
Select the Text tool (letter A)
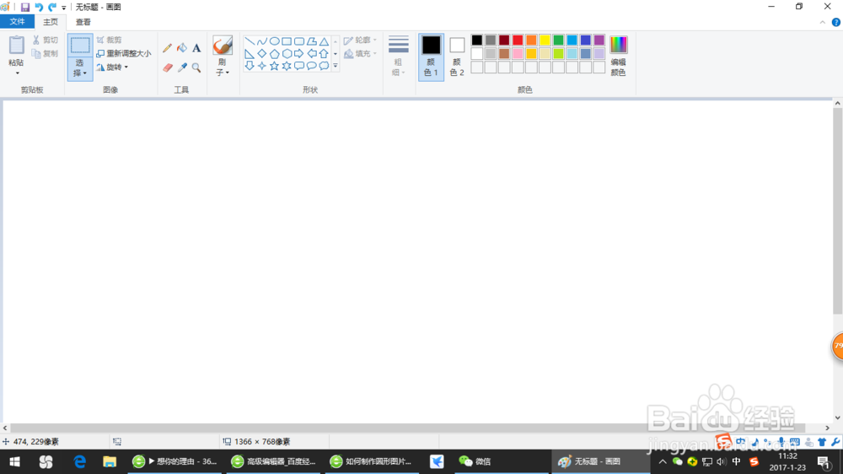coord(196,48)
